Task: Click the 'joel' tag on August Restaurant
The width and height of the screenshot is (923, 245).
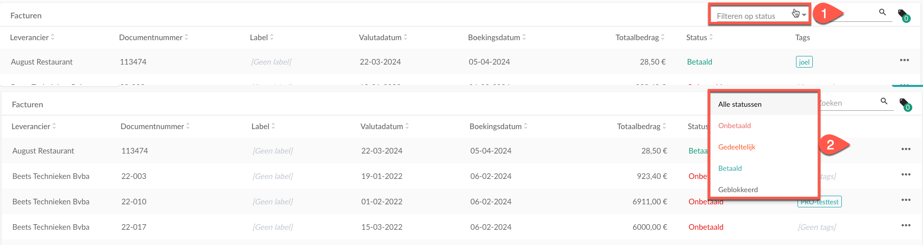Action: coord(804,62)
